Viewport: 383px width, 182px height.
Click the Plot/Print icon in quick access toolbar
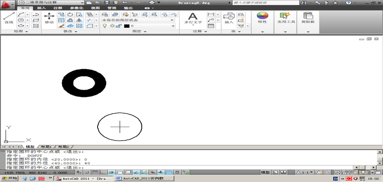pyautogui.click(x=152, y=2)
